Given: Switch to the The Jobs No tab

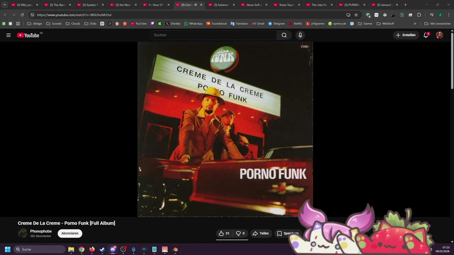Looking at the screenshot, I should 320,5.
